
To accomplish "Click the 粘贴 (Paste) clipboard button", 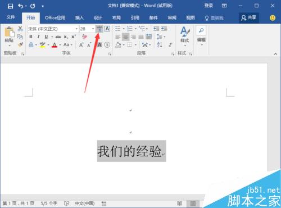I will [x=9, y=36].
